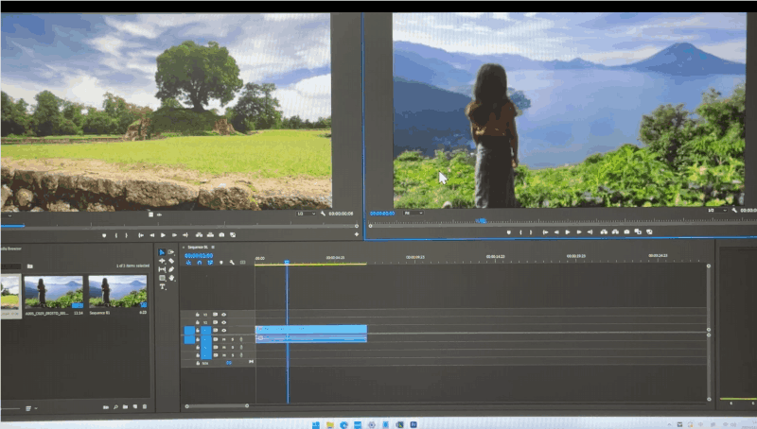
Task: Delete selected item with trash icon
Action: pyautogui.click(x=145, y=407)
